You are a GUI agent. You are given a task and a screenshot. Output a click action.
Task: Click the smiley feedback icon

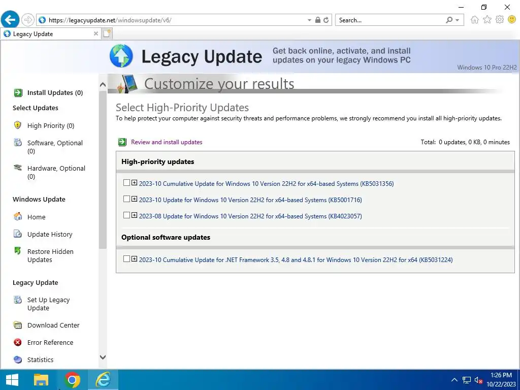click(x=512, y=20)
